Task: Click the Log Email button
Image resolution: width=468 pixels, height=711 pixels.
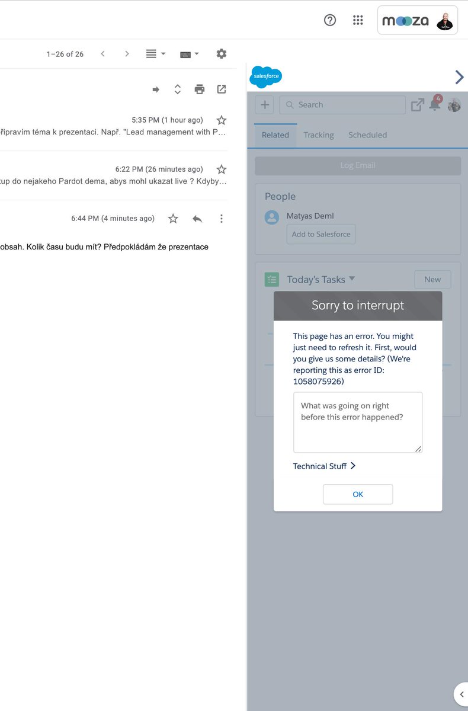Action: 358,166
